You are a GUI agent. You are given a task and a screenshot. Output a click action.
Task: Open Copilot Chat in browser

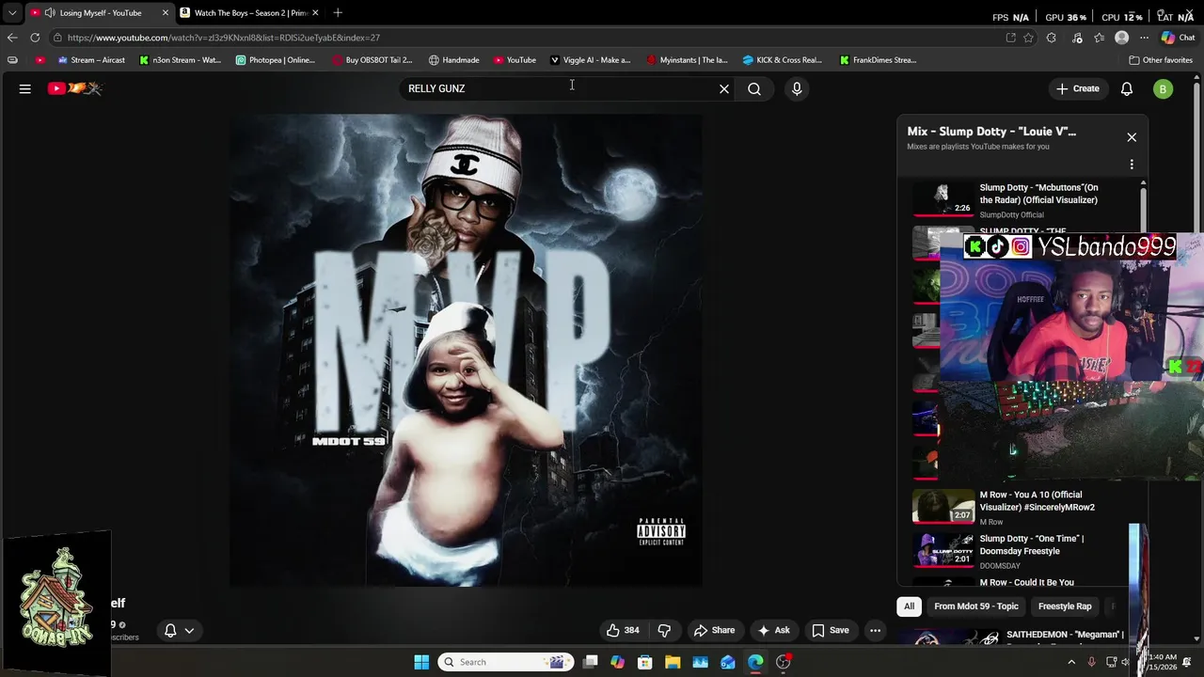[x=1178, y=38]
